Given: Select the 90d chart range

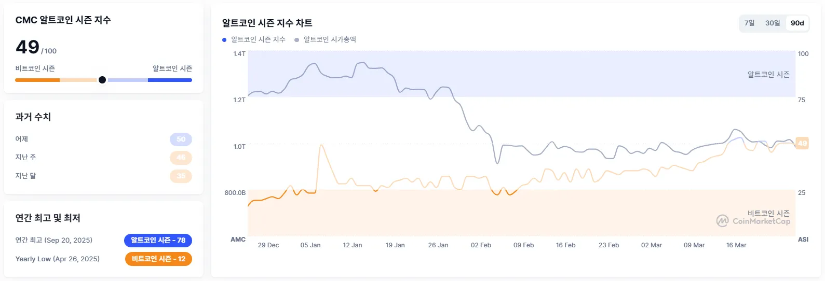Looking at the screenshot, I should pos(797,23).
